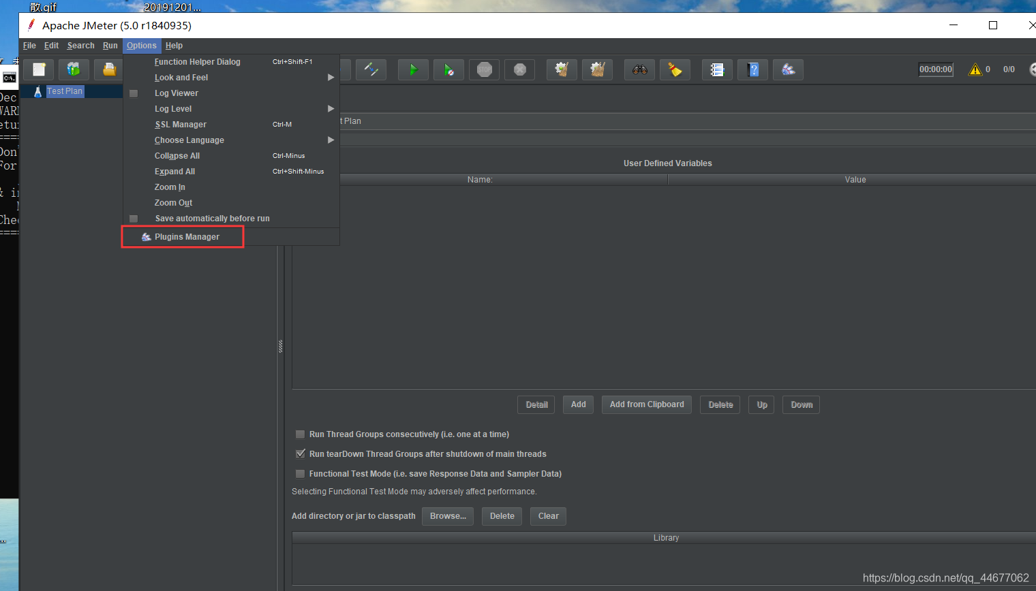Select Test Plan tree node

coord(65,91)
